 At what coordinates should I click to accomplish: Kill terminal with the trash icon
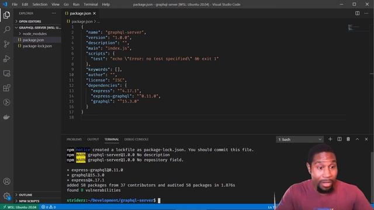pyautogui.click(x=348, y=139)
